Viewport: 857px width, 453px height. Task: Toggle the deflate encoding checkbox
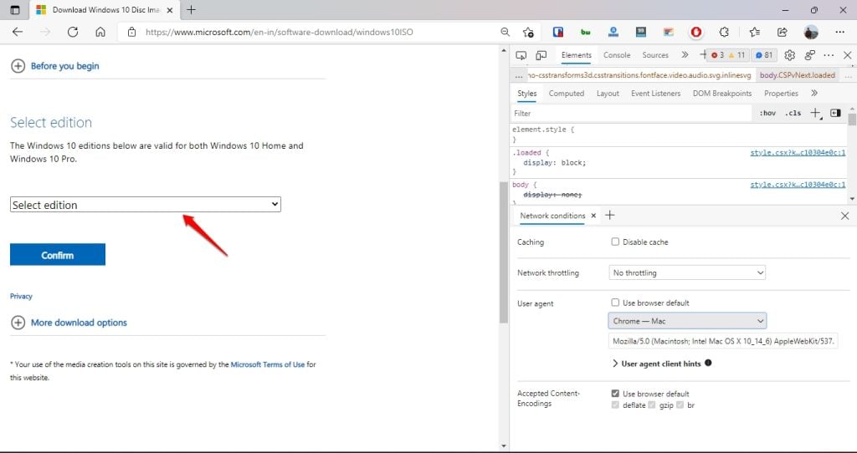(x=615, y=405)
